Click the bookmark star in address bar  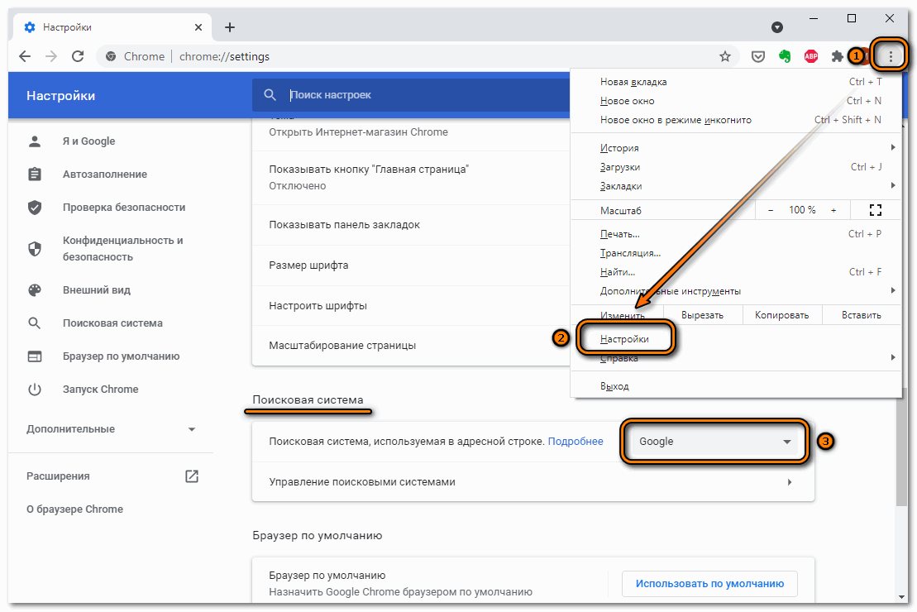(725, 56)
